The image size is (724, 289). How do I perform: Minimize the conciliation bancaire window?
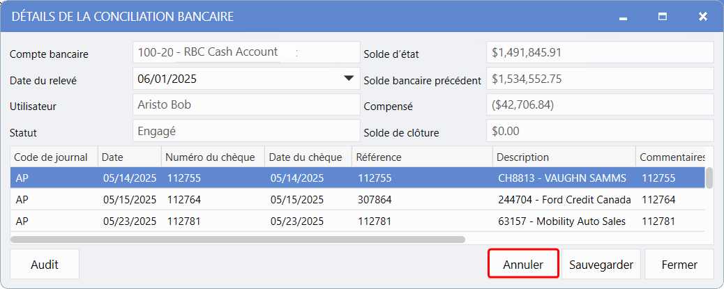point(623,16)
